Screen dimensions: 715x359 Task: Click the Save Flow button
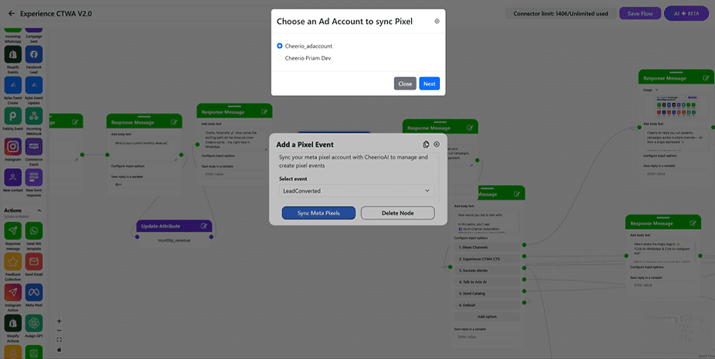[640, 14]
